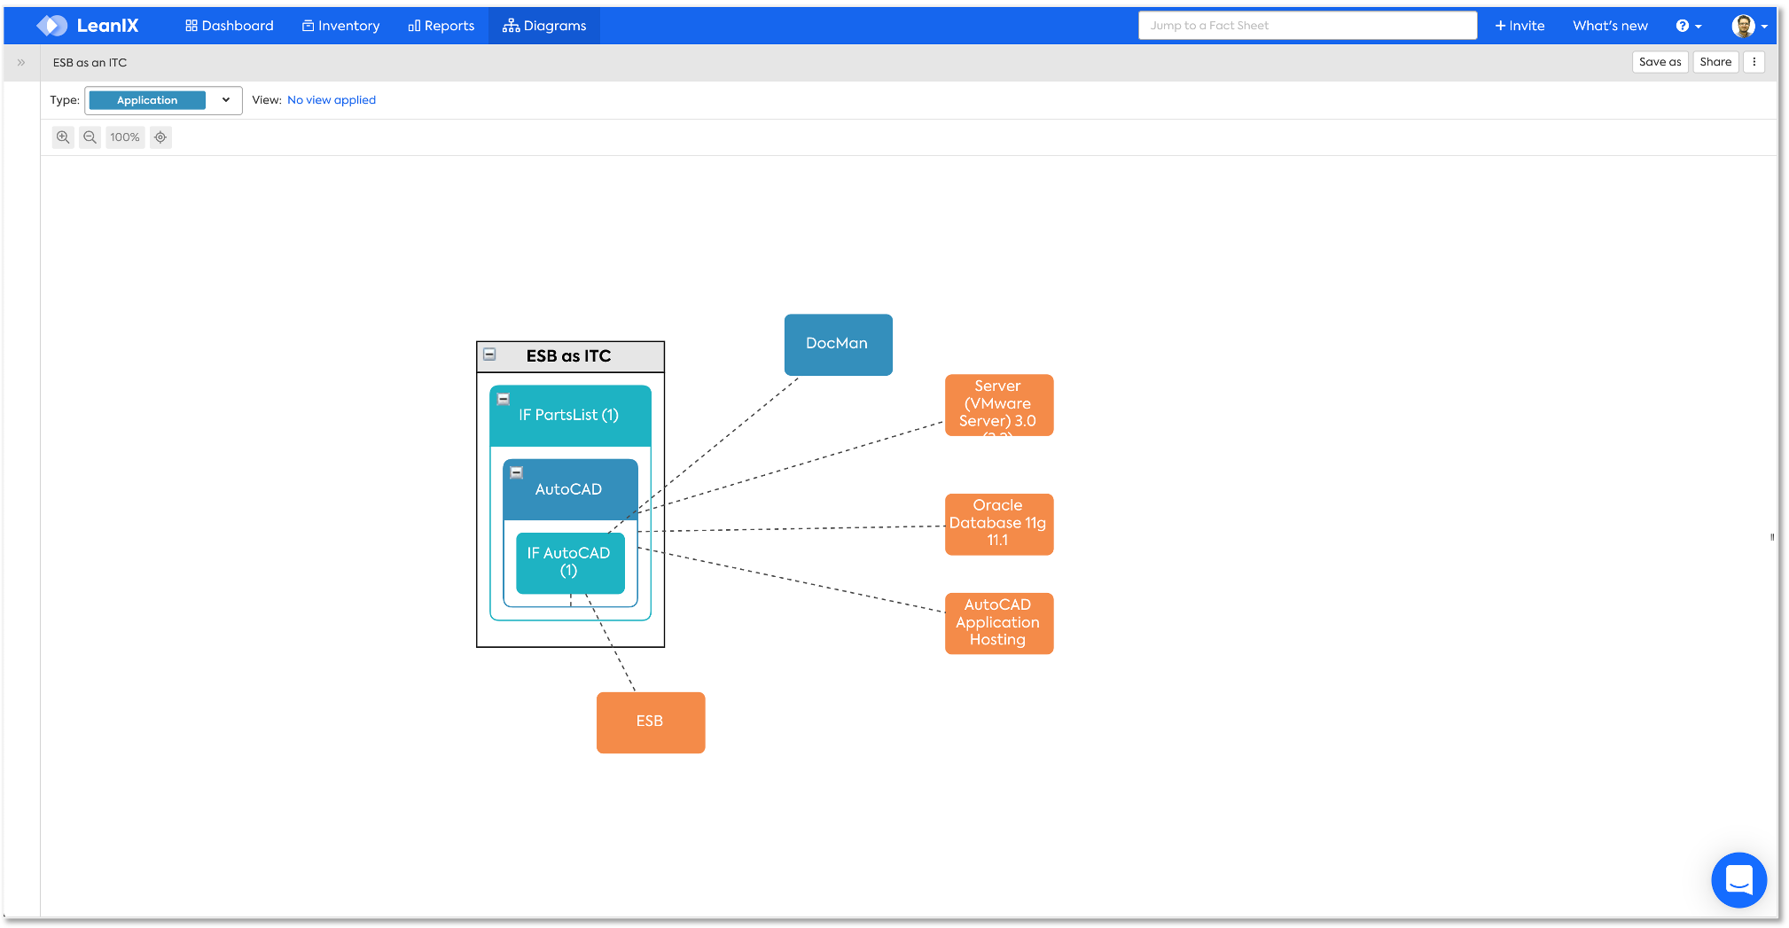Screen dimensions: 1789x928
Task: Open the Inventory page
Action: pos(340,26)
